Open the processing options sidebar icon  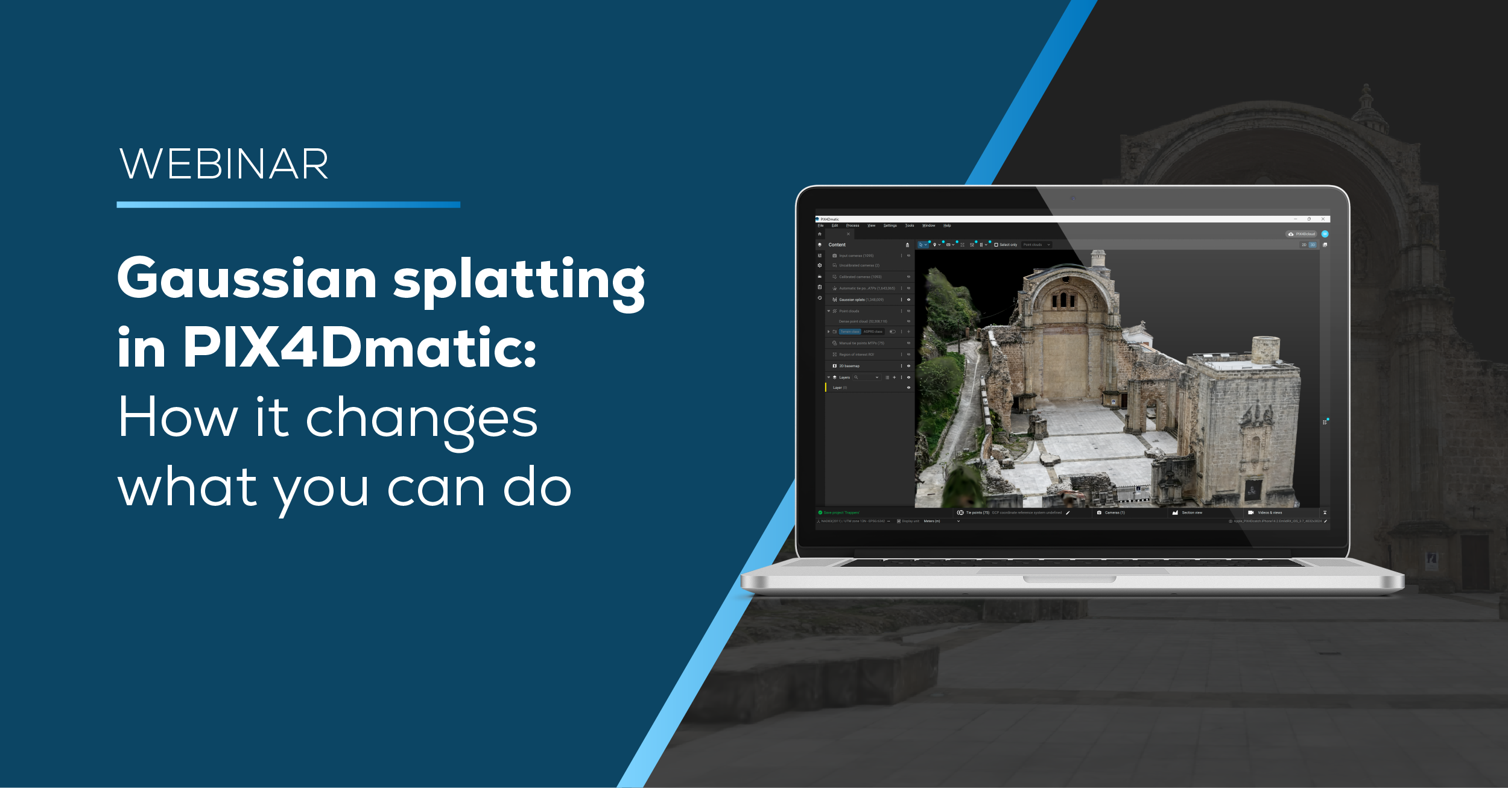click(x=820, y=256)
